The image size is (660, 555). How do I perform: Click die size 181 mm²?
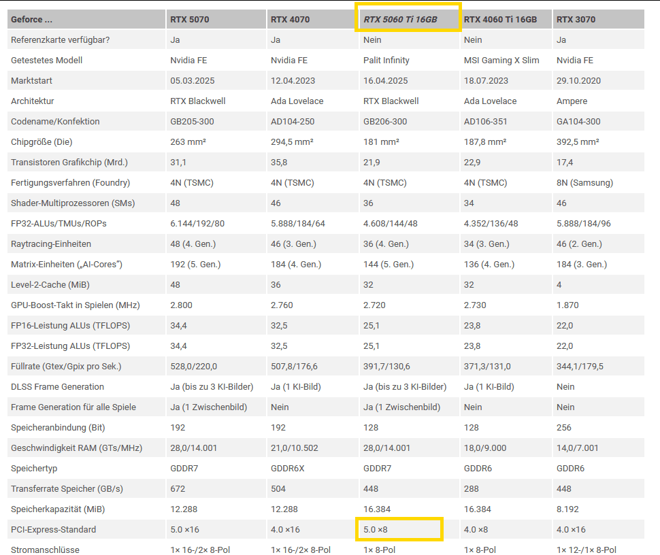pyautogui.click(x=381, y=141)
